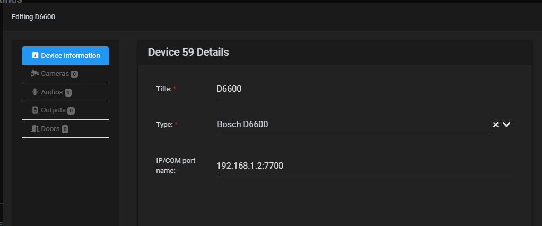Click the 'Device 59 Details' heading
Screen dimensions: 542x226
[188, 52]
